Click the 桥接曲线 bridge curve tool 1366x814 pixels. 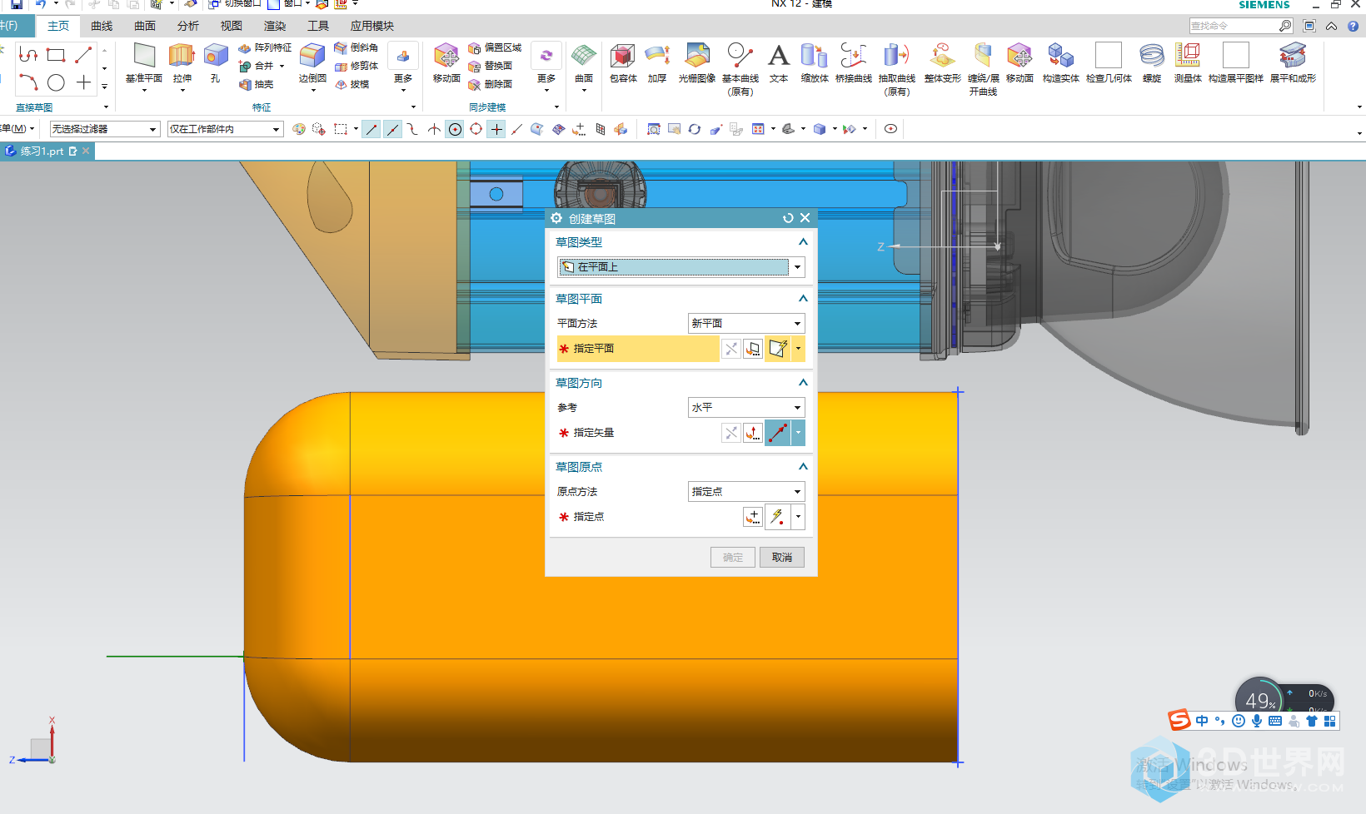853,62
